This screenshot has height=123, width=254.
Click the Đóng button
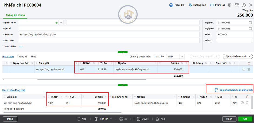point(10,119)
